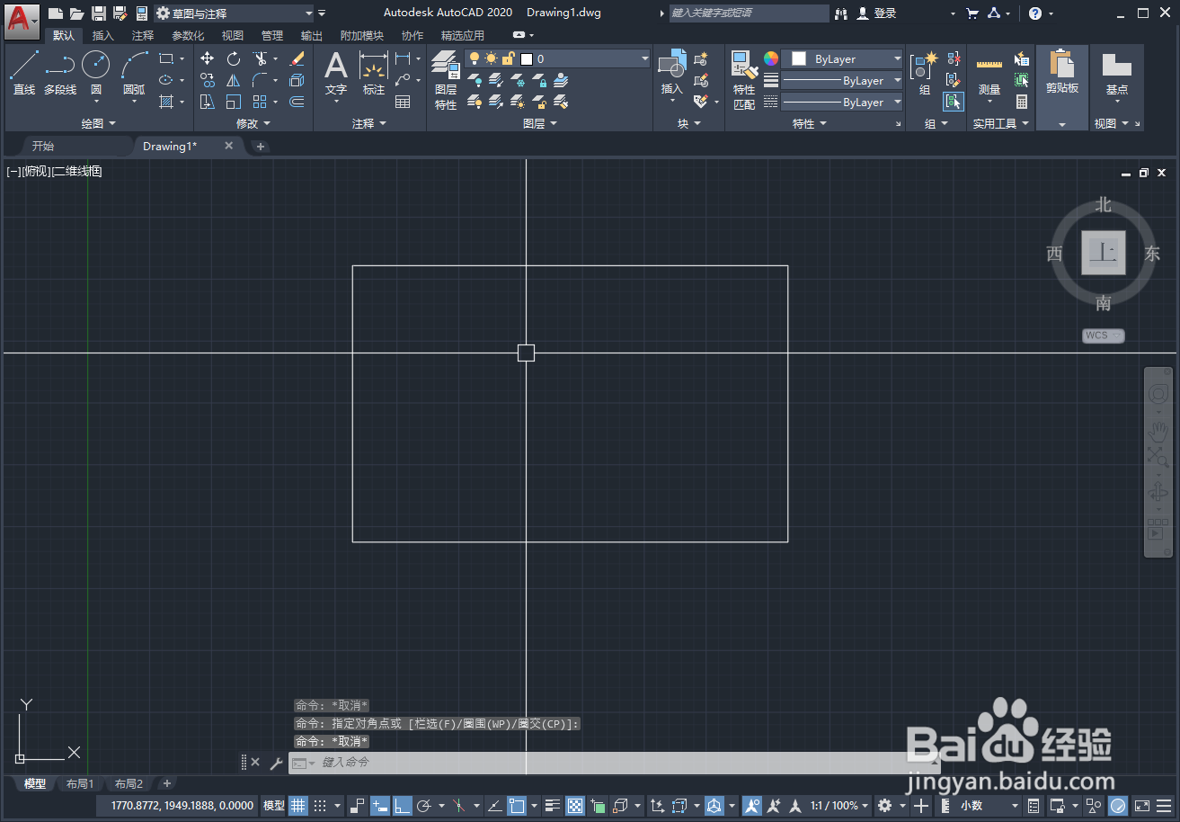Open the layer dropdown showing 0
Screen dimensions: 1180x822
(x=557, y=58)
